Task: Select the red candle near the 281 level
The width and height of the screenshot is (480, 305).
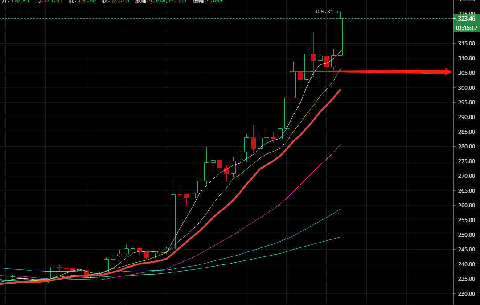Action: tap(253, 143)
